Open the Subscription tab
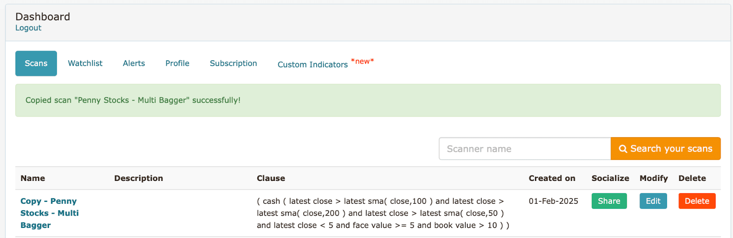 click(x=233, y=63)
